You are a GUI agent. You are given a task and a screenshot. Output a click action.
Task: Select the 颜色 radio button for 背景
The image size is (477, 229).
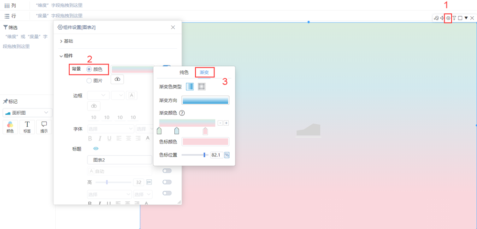[89, 69]
